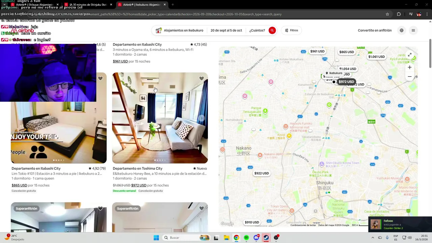Image resolution: width=432 pixels, height=243 pixels.
Task: Click '$865 USD' price under Lim Tokio listing
Action: 19,185
